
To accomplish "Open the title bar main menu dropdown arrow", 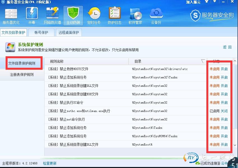I will (214, 2).
